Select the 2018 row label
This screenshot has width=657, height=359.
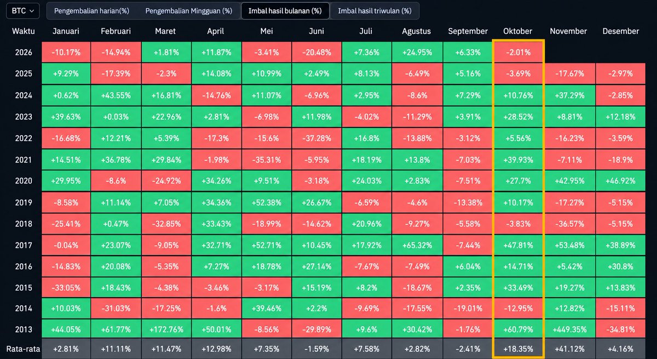tap(23, 223)
